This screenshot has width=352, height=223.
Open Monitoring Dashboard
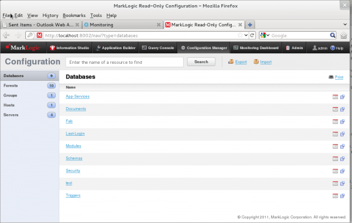point(256,47)
